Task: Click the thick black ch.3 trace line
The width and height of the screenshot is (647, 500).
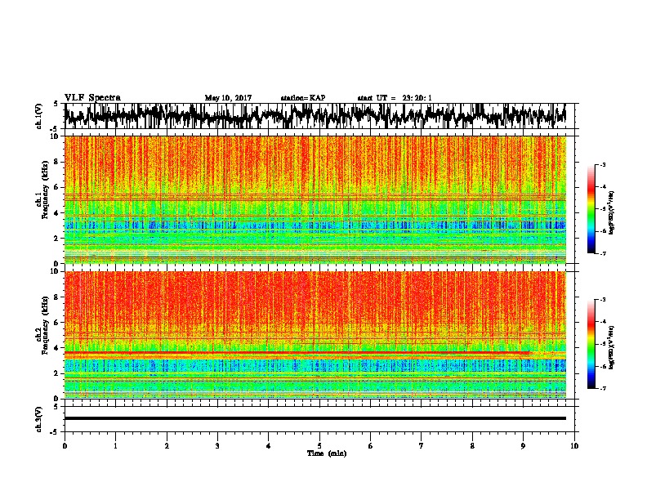Action: pos(315,418)
